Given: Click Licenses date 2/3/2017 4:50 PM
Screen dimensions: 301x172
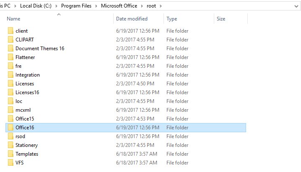Looking at the screenshot, I should coord(135,84).
